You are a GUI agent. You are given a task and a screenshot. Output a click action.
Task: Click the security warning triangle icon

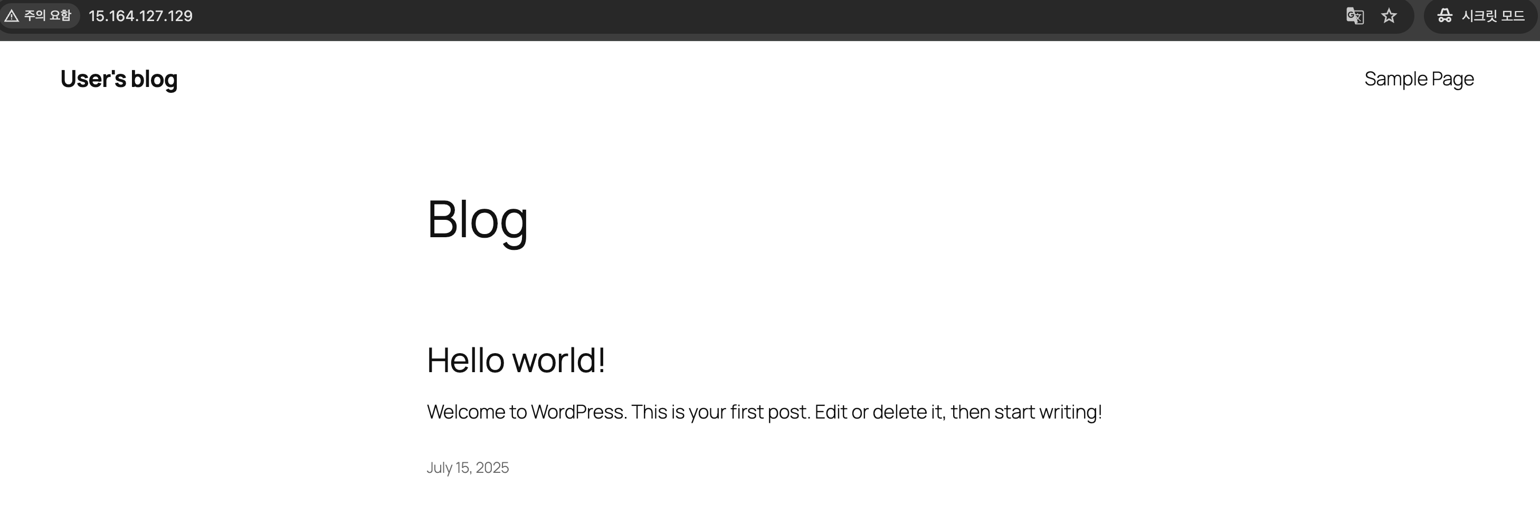pyautogui.click(x=12, y=15)
